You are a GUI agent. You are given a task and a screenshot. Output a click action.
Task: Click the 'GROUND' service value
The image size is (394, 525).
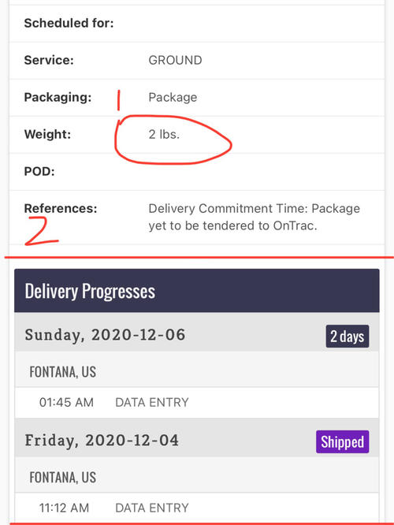(x=175, y=60)
